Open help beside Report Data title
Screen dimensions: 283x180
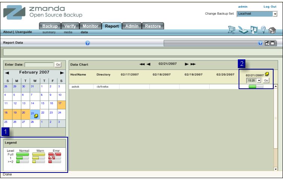click(88, 43)
